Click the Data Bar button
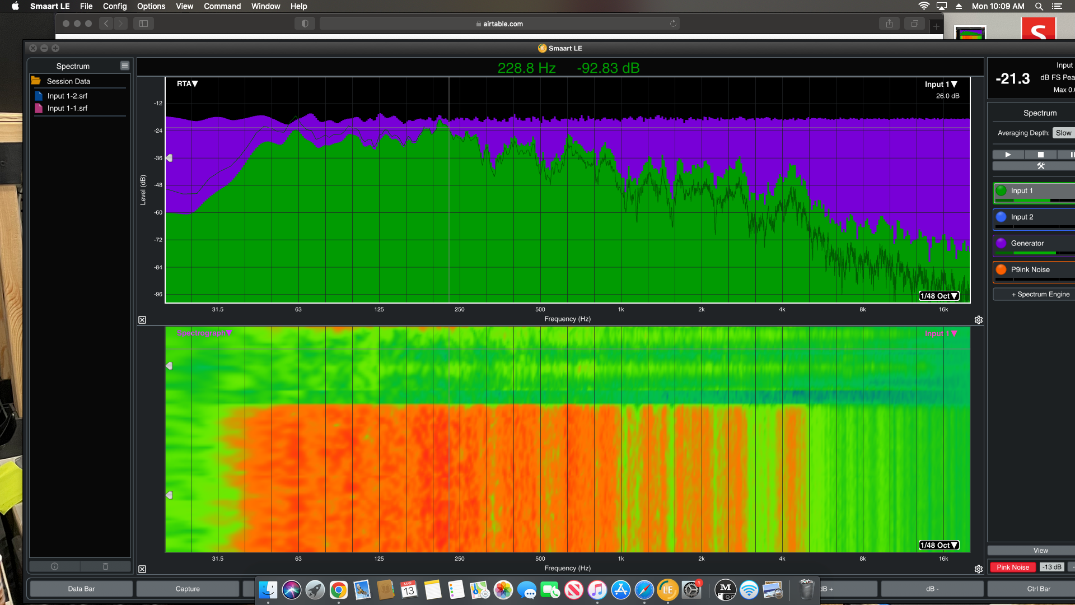This screenshot has width=1075, height=605. click(81, 589)
